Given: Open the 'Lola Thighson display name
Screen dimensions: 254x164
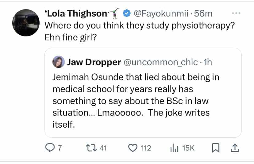Looking at the screenshot, I should tap(77, 14).
